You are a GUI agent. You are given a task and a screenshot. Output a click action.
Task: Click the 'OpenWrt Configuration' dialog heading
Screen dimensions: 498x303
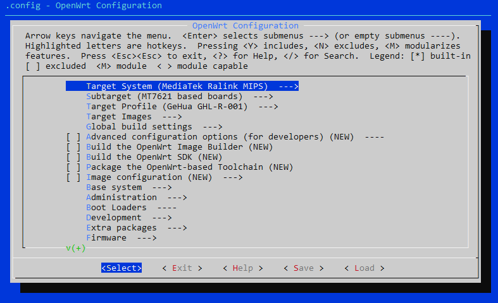coord(245,26)
